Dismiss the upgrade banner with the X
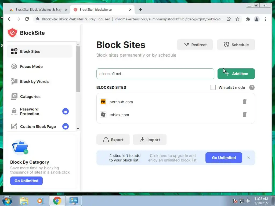Viewport: 275px width, 206px height. coord(249,158)
